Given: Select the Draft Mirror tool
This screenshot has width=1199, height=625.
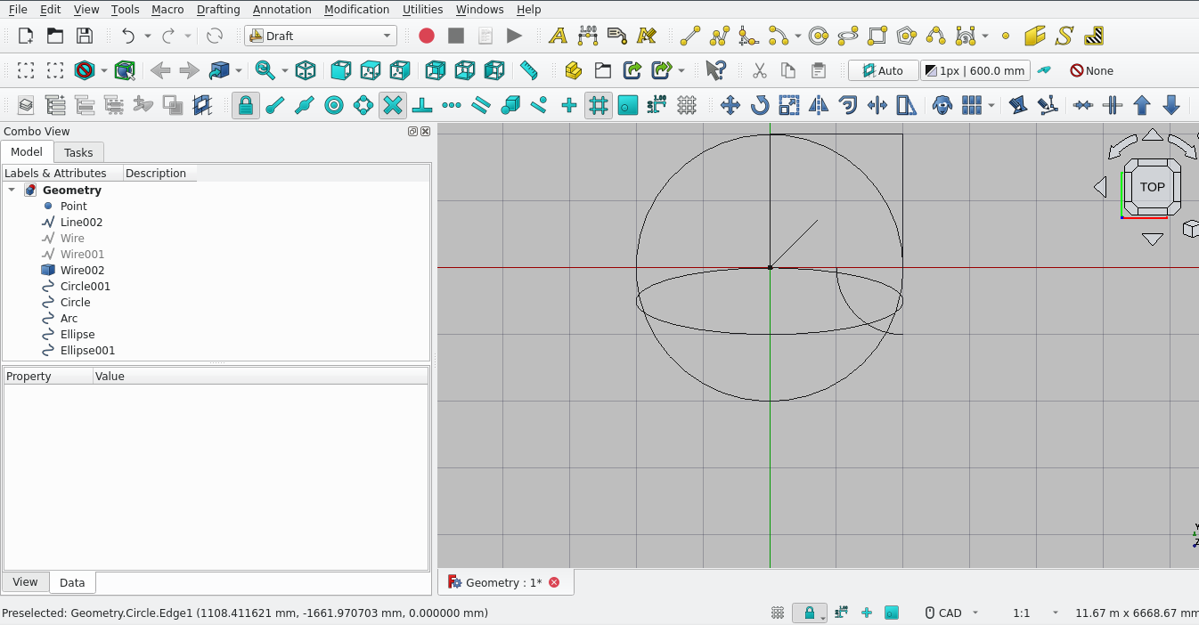Looking at the screenshot, I should (x=819, y=105).
